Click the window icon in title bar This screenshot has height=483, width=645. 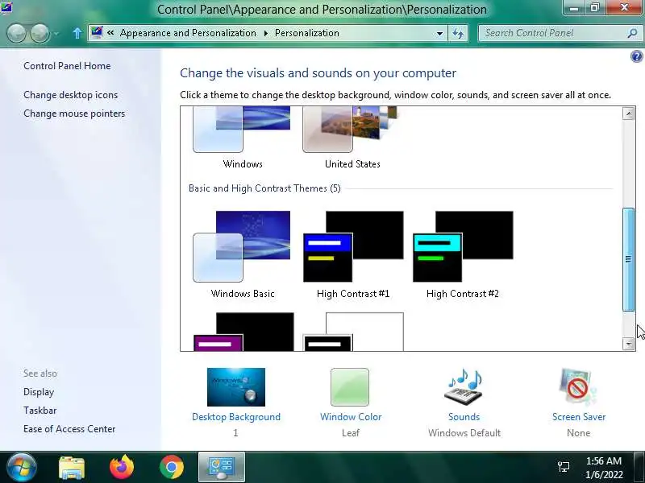[x=6, y=8]
